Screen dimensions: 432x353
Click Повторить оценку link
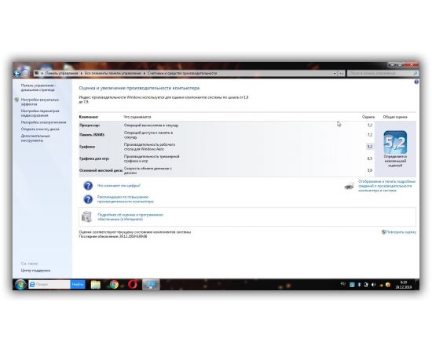click(x=401, y=232)
